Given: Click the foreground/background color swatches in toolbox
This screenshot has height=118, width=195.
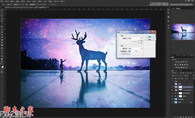Looking at the screenshot, I should click(x=2, y=66).
